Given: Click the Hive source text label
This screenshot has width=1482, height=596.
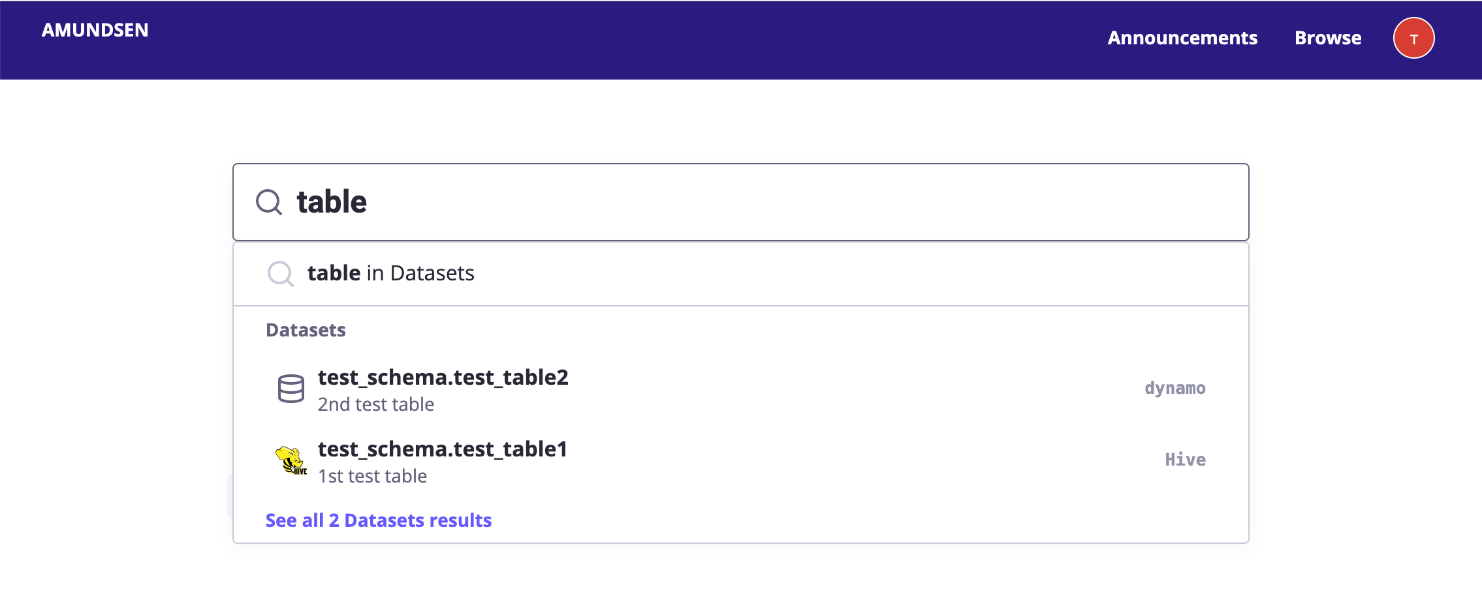Looking at the screenshot, I should click(x=1185, y=460).
